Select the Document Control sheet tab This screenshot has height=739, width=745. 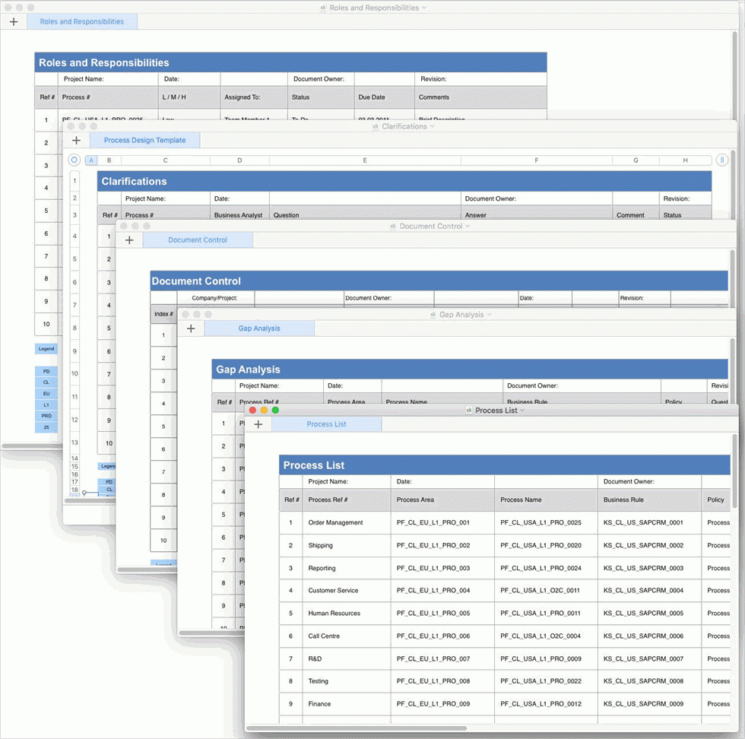[198, 240]
